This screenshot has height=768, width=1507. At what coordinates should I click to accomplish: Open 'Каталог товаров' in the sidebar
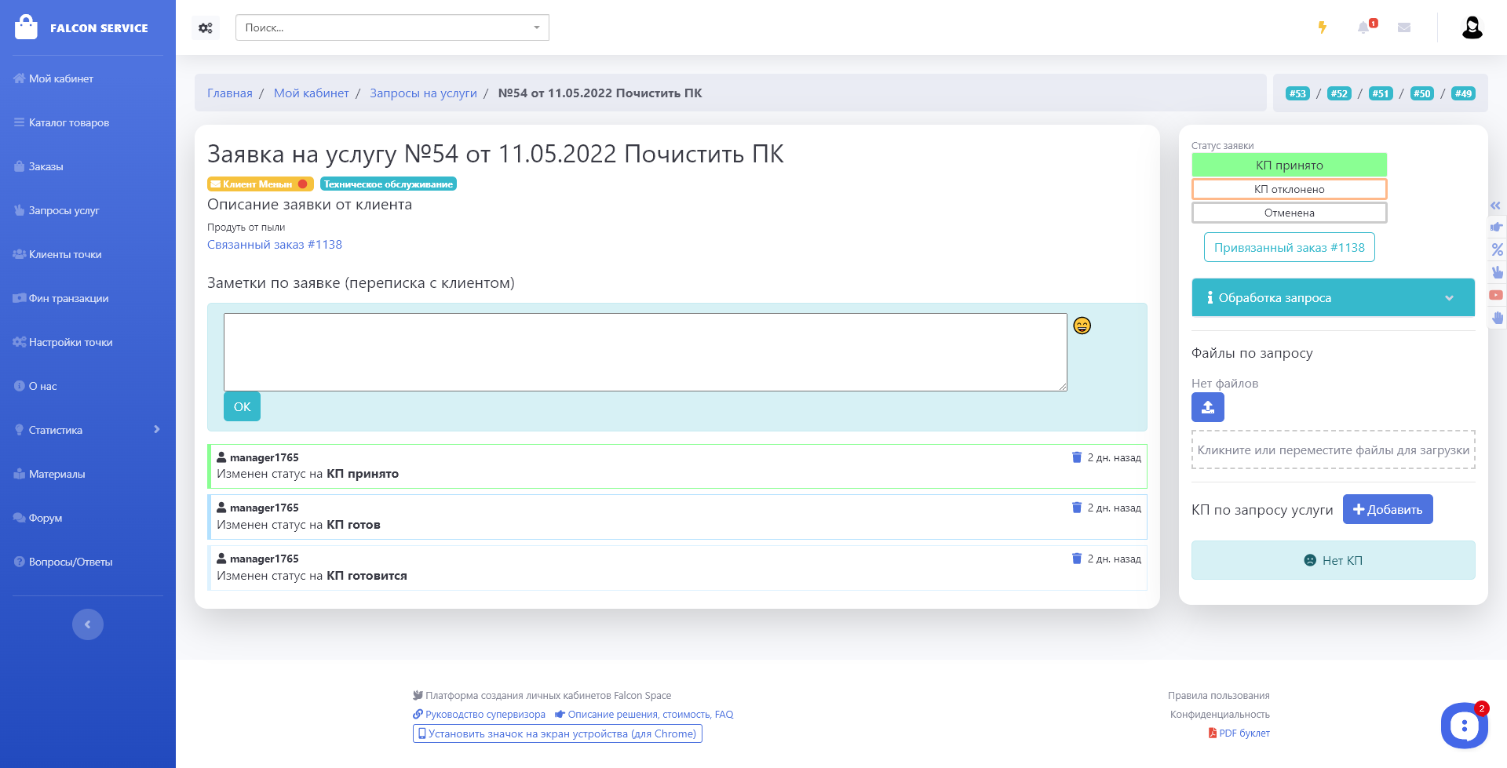(x=69, y=122)
